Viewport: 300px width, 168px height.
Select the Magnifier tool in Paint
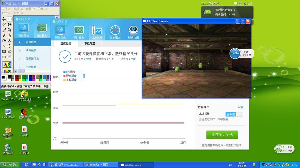pyautogui.click(x=10, y=30)
